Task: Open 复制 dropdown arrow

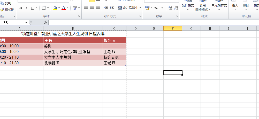Action: tap(13, 3)
